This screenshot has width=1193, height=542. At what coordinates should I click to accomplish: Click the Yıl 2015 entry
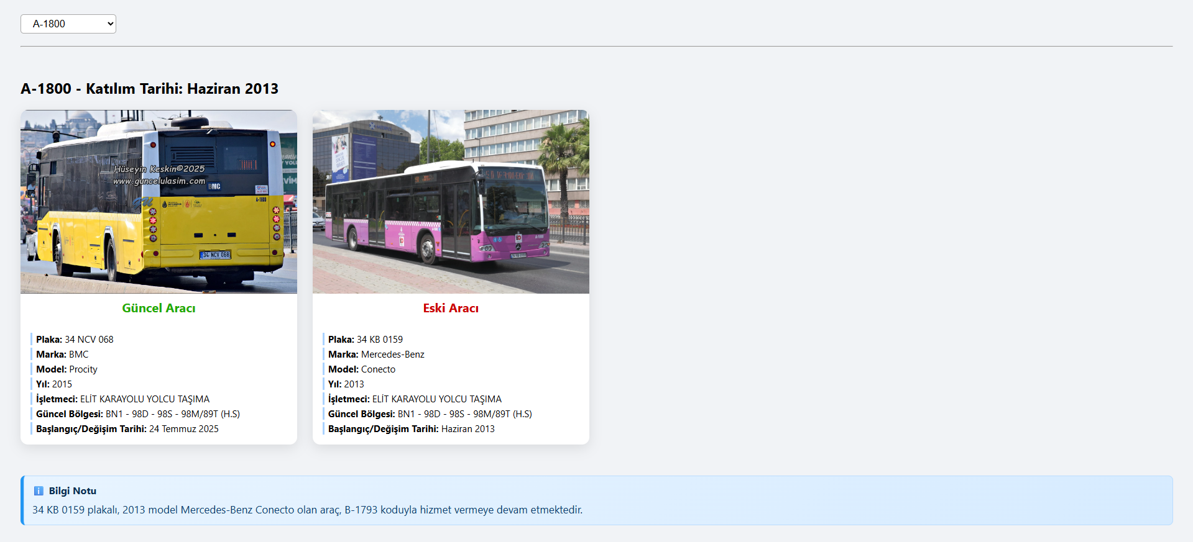54,384
